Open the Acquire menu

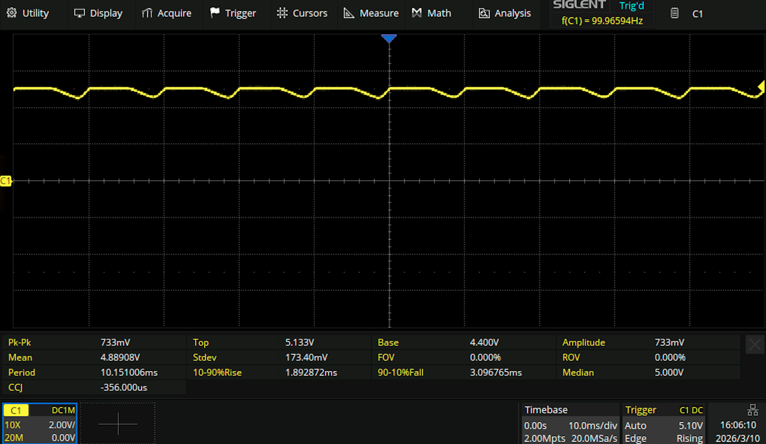tap(166, 13)
